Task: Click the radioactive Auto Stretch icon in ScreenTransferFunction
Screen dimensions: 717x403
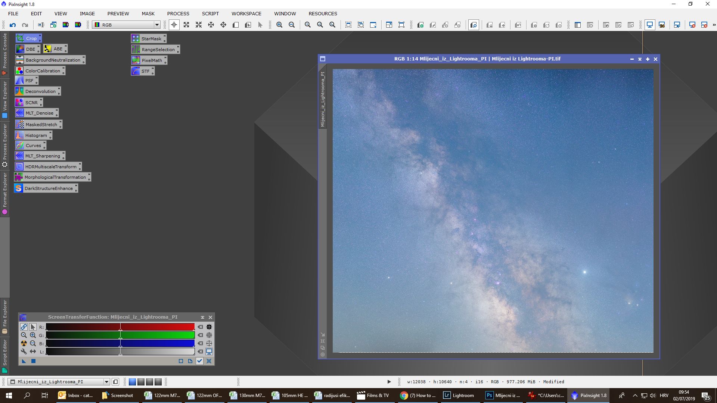Action: (x=24, y=343)
